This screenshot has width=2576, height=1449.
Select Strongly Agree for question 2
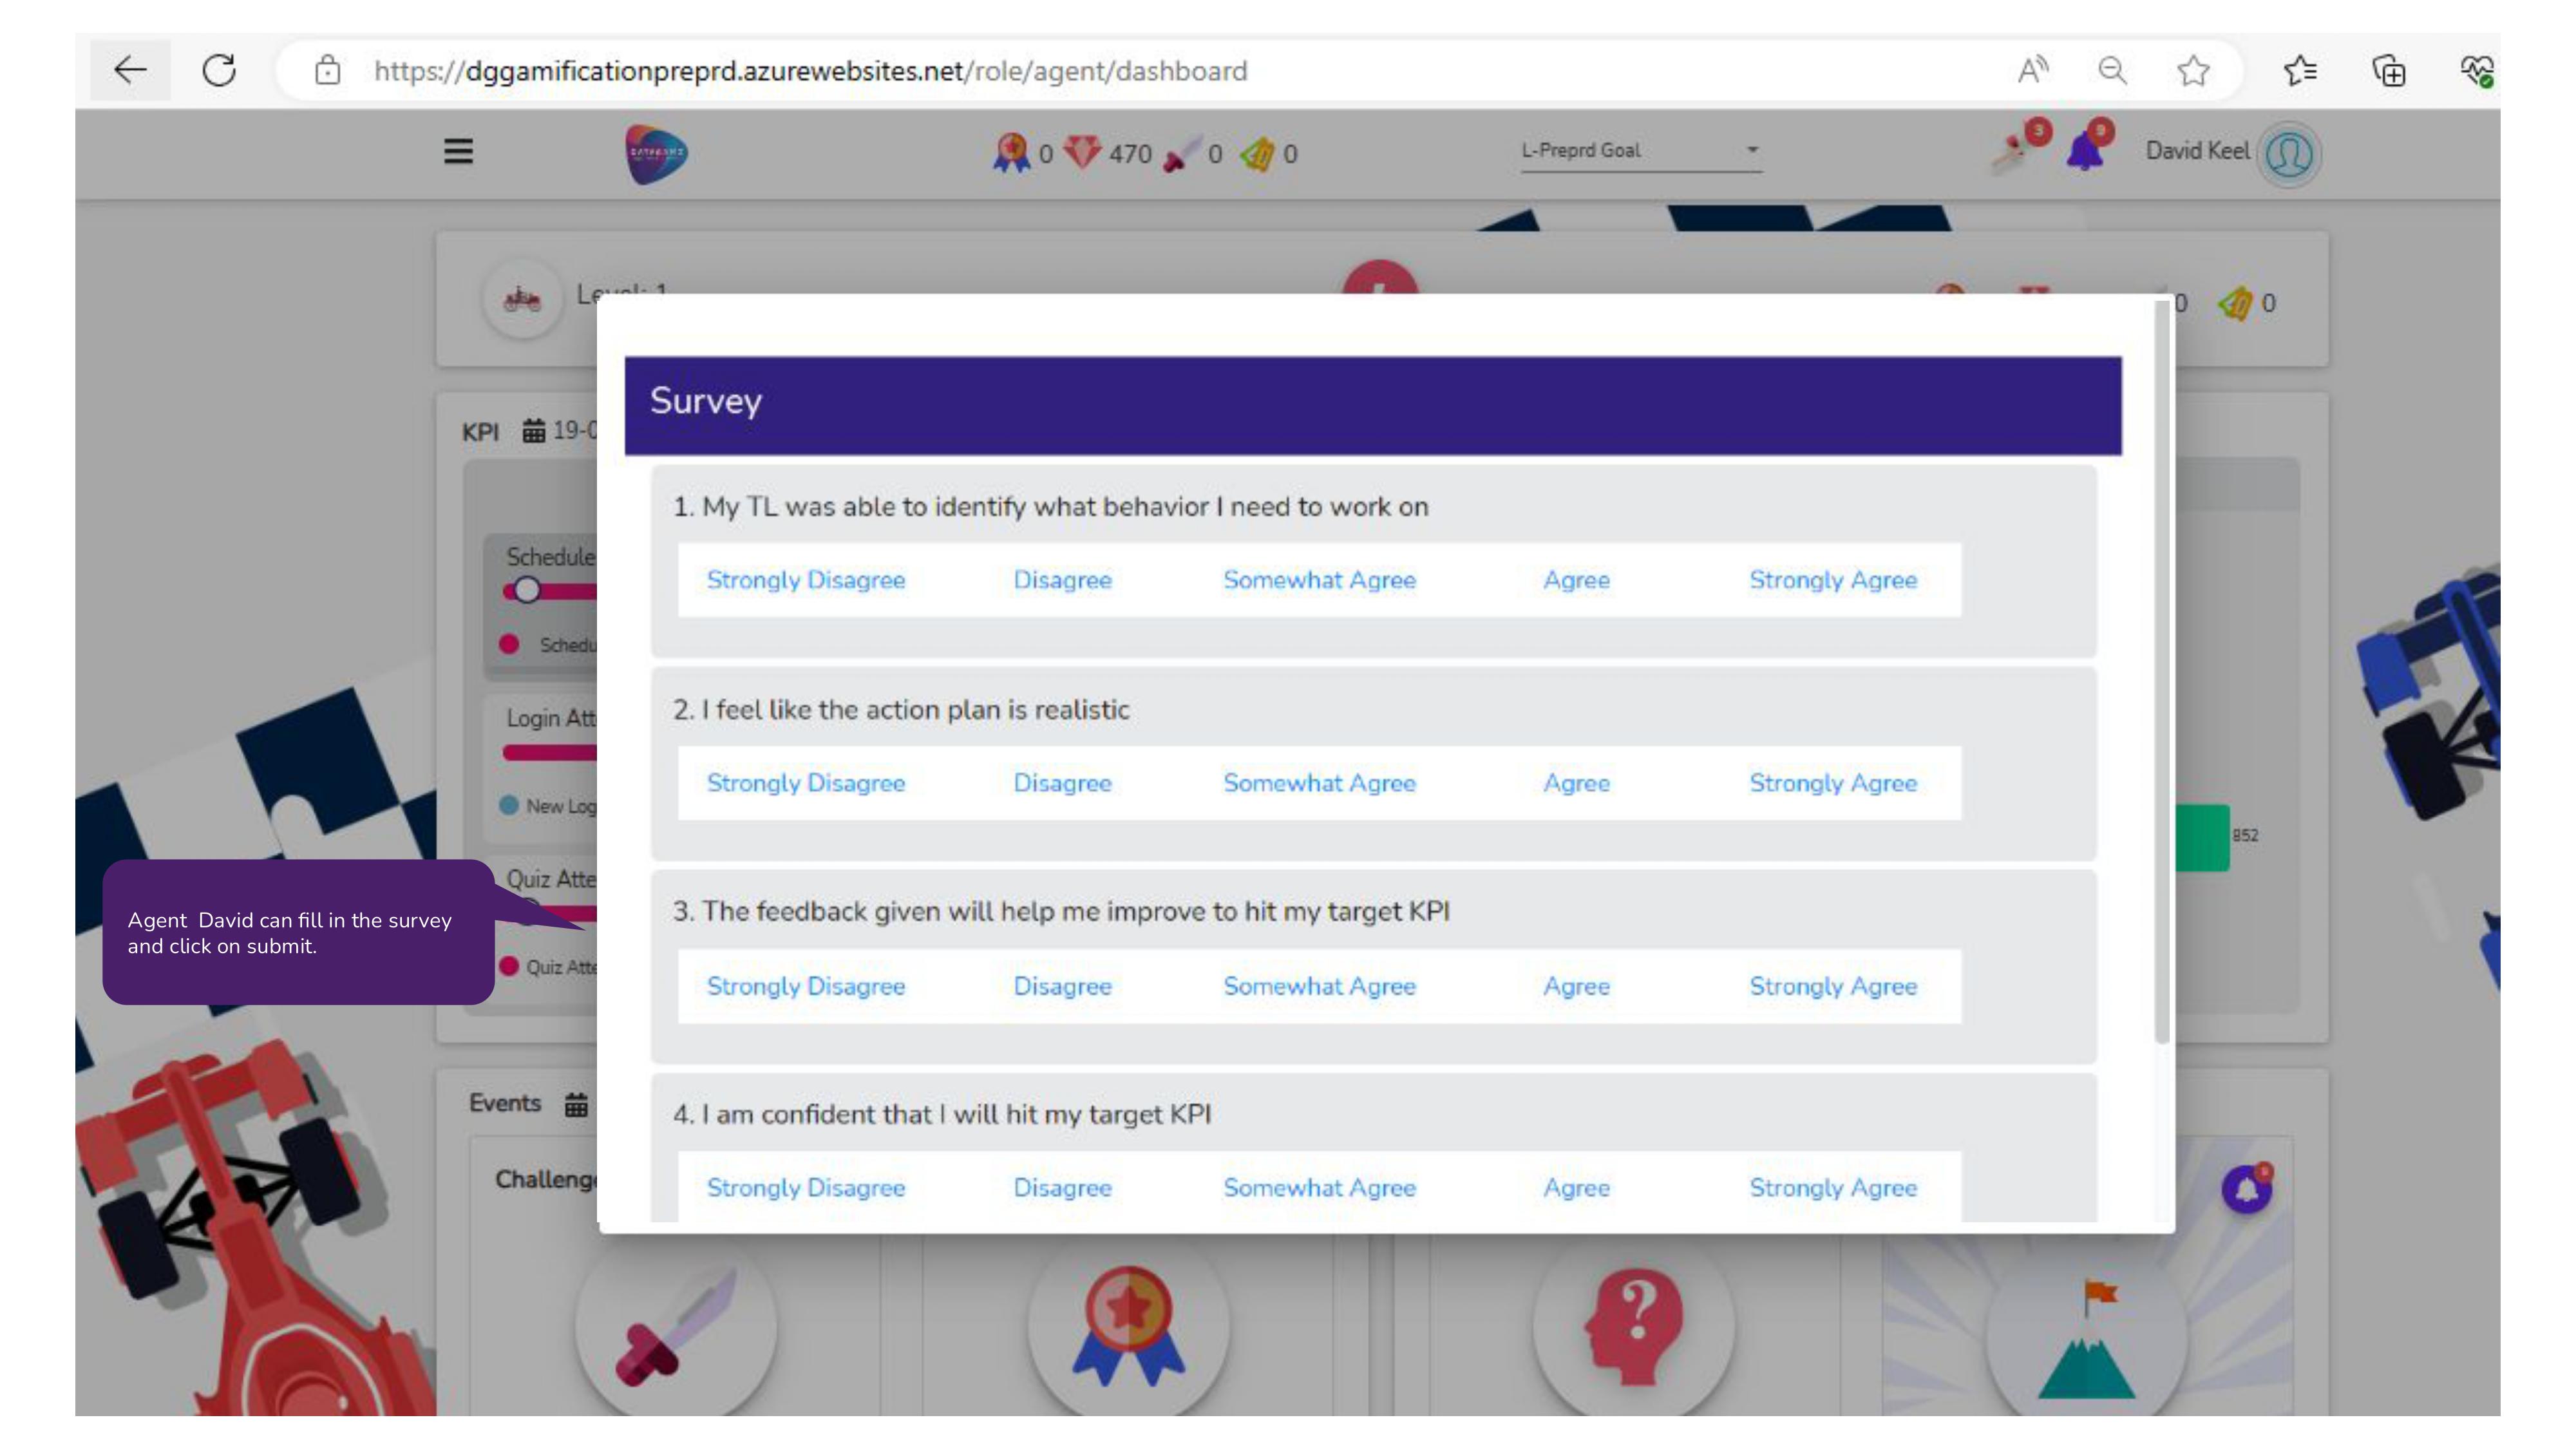point(1833,783)
